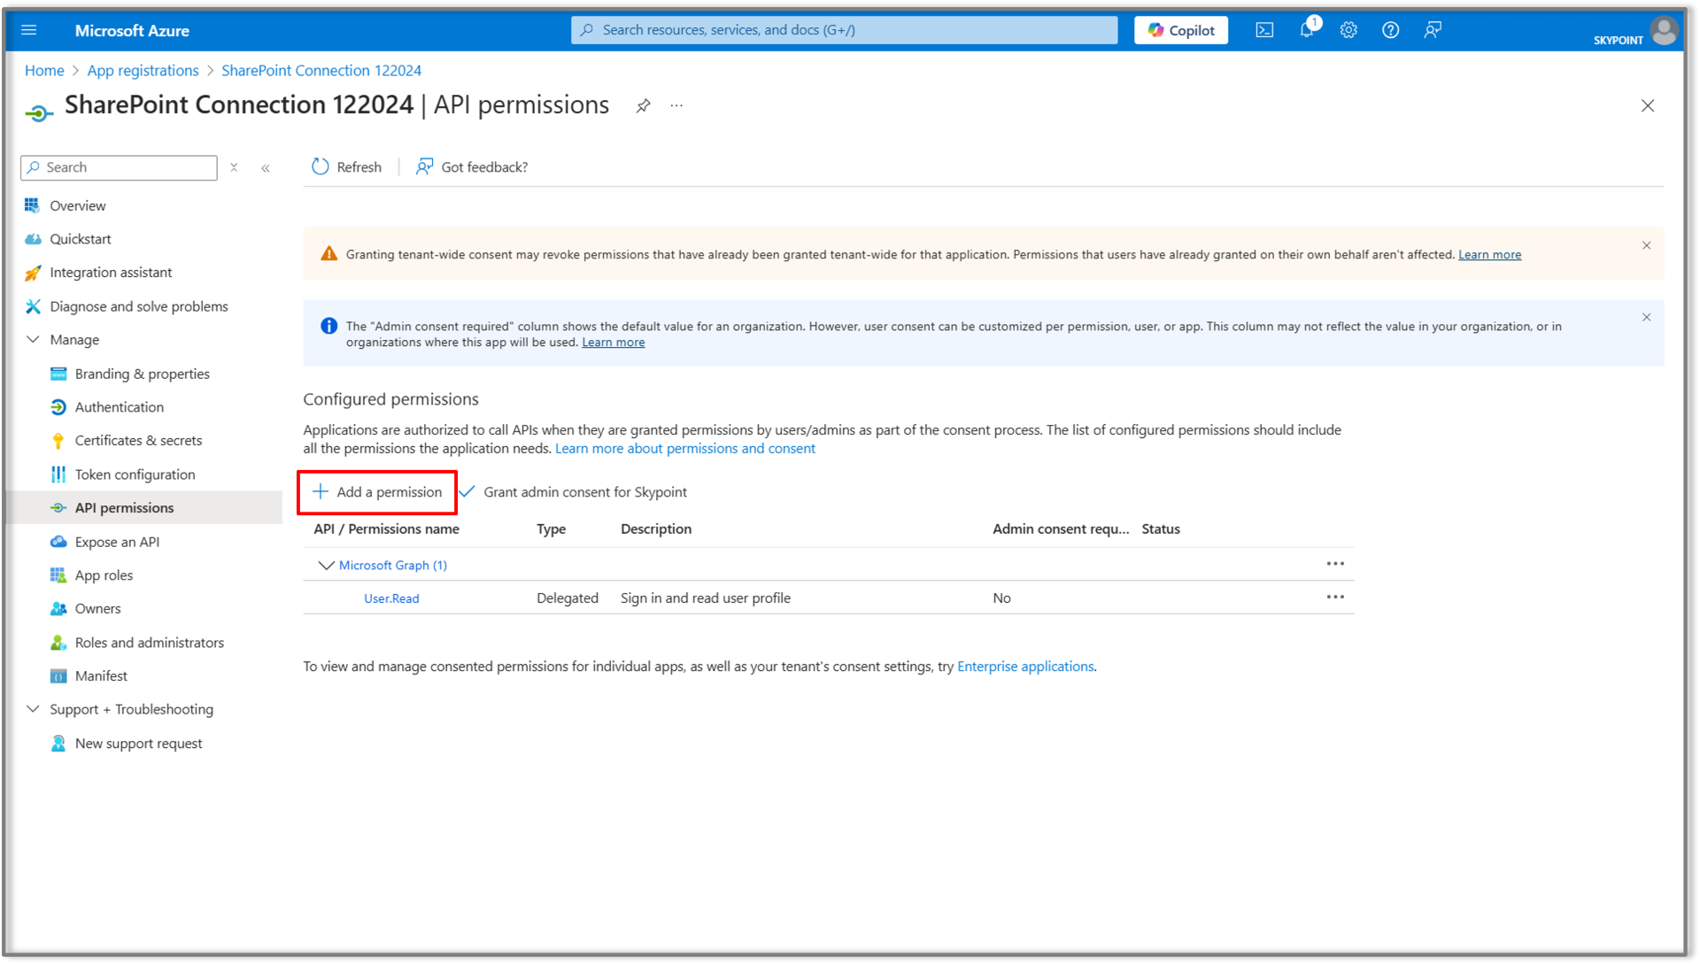Viewport: 1700px width, 964px height.
Task: Grant admin consent for Skypoint
Action: pyautogui.click(x=574, y=492)
